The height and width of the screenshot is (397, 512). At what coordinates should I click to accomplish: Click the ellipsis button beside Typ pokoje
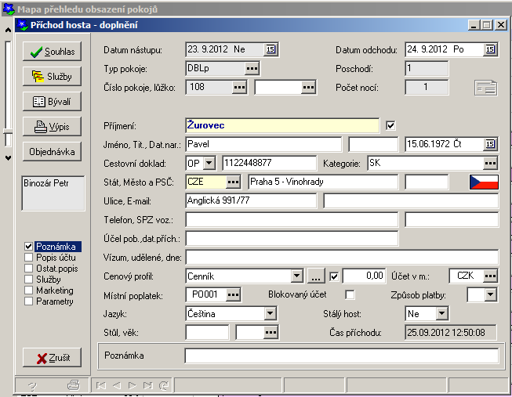coord(251,68)
